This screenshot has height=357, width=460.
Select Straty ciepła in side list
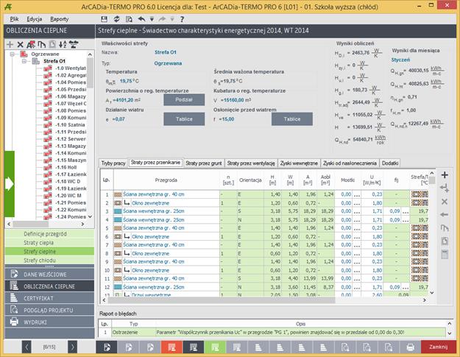click(x=49, y=243)
